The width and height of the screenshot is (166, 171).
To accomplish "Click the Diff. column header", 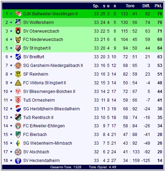I will [x=146, y=6].
